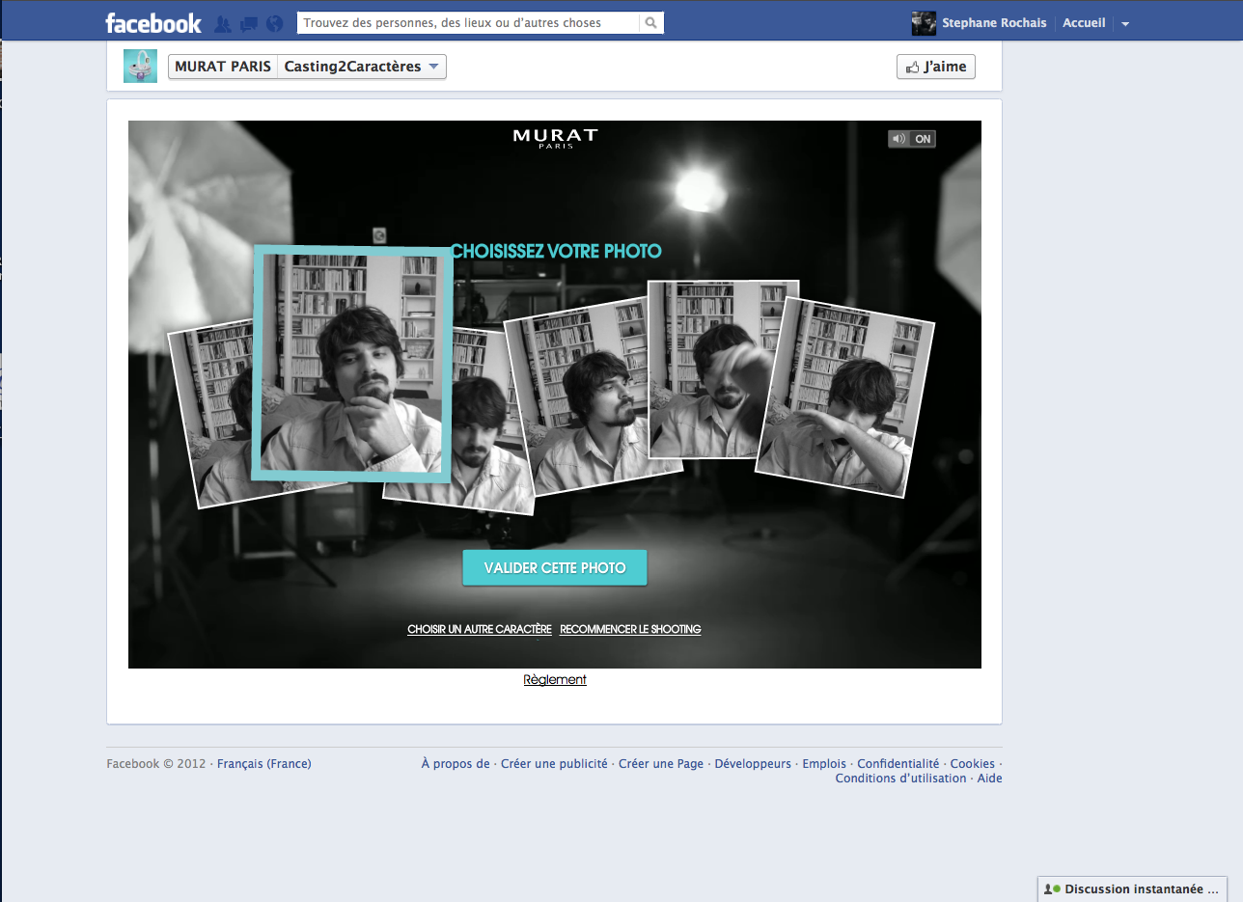
Task: Click the Facebook logo
Action: point(153,23)
